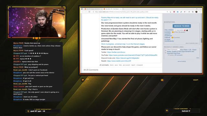Screen dimensions: 207x116
Task: Click the Reddit page vertical scrollbar thumb
Action: 202,40
